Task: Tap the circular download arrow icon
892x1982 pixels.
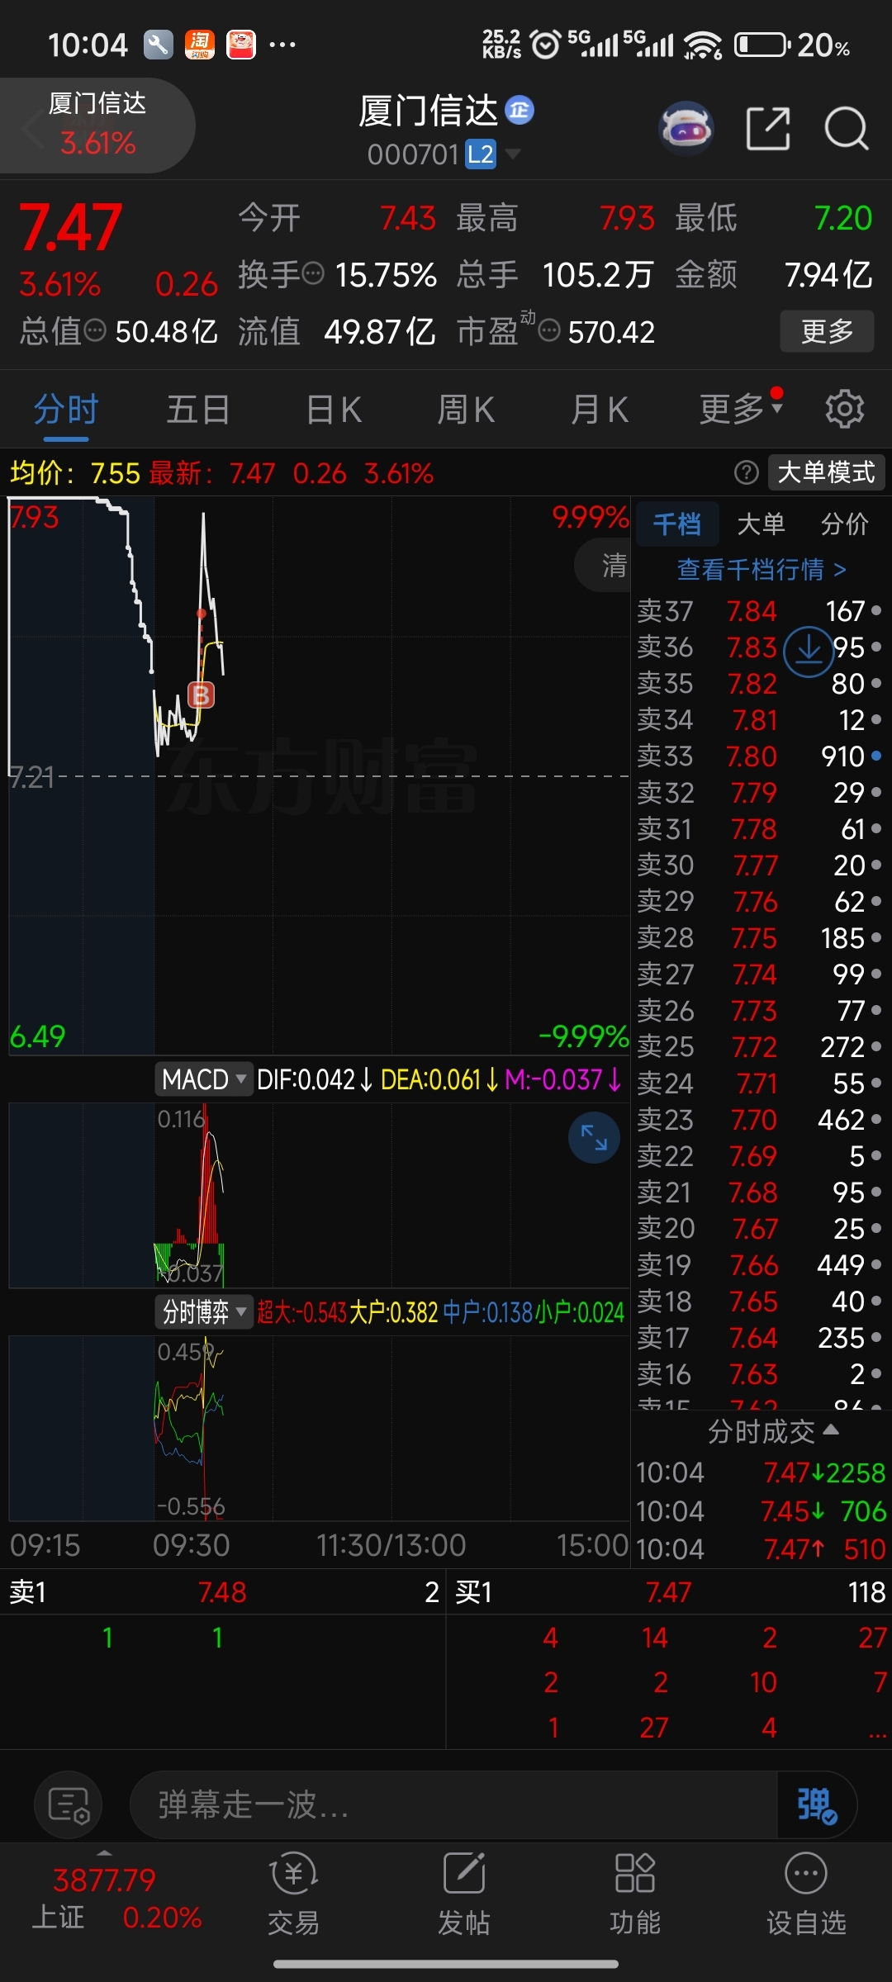Action: pos(809,651)
